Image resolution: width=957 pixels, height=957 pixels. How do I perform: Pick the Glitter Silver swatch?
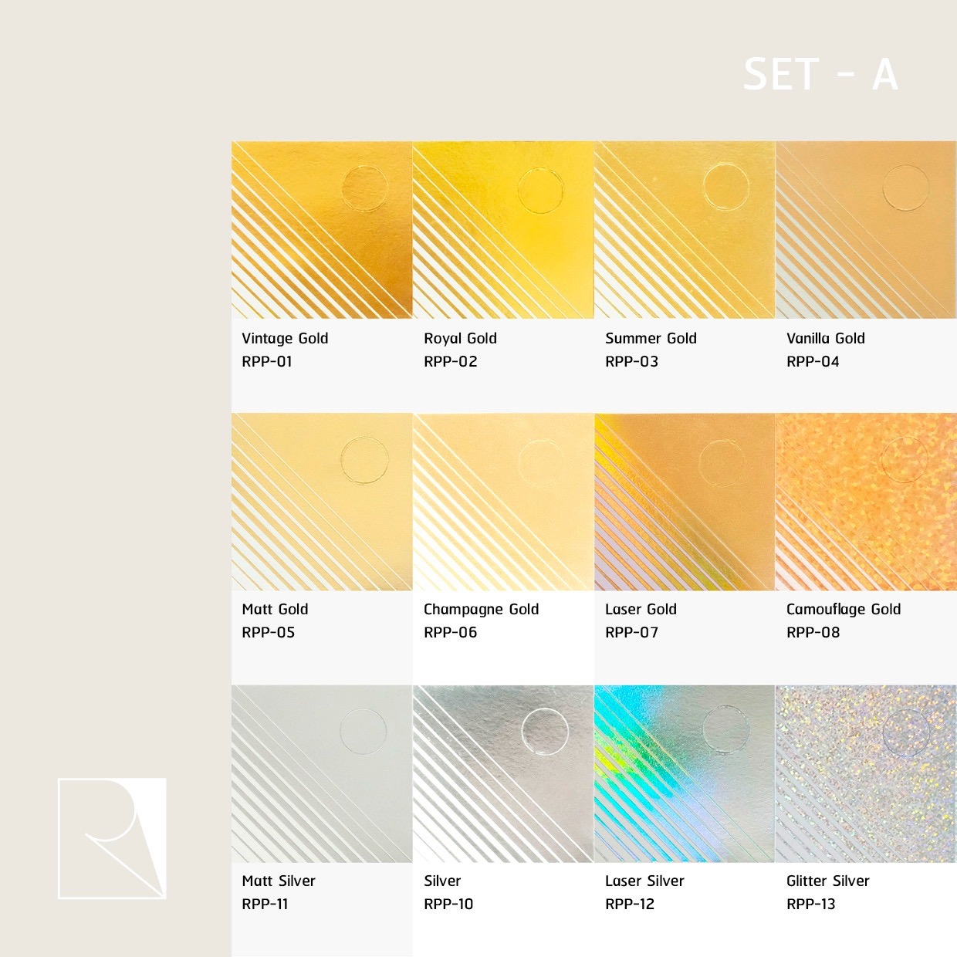point(866,773)
